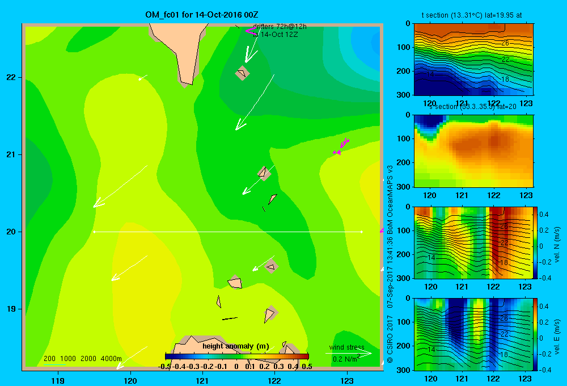Click the vertical CSIRO BoM OceanMAPS copyright text
Screen dimensions: 567x386
click(390, 264)
